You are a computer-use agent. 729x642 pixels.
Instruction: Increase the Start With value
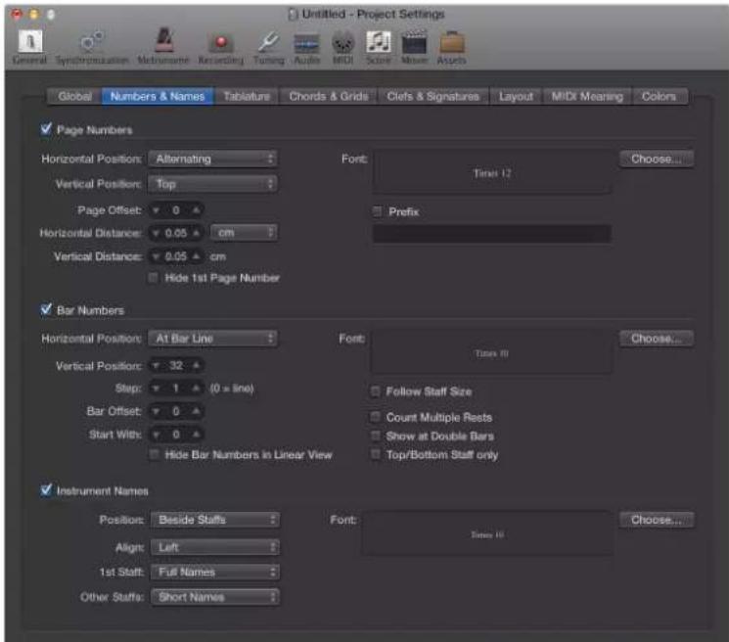point(197,435)
